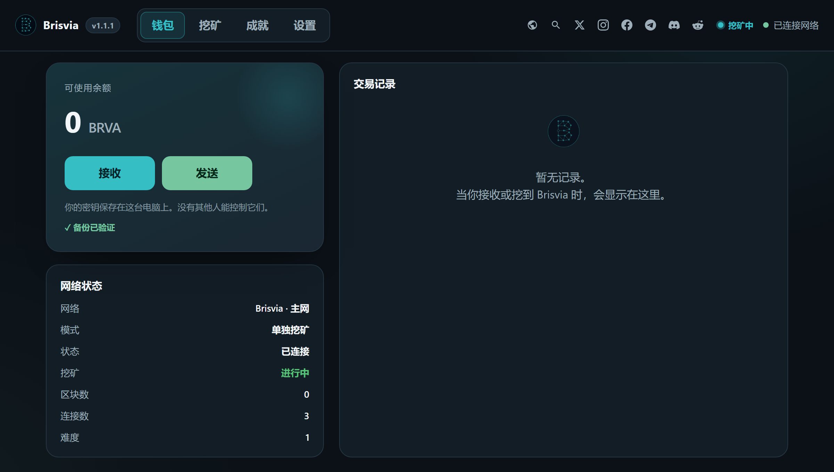Click the 连接数 value 3
Screen dimensions: 834x472
(x=306, y=416)
